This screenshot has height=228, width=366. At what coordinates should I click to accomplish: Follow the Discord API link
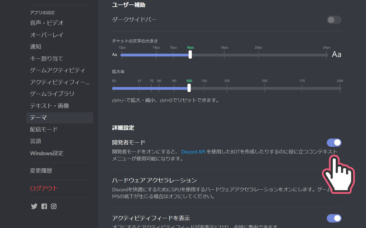click(193, 152)
